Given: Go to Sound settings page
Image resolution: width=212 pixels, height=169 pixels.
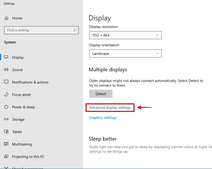Looking at the screenshot, I should [17, 70].
